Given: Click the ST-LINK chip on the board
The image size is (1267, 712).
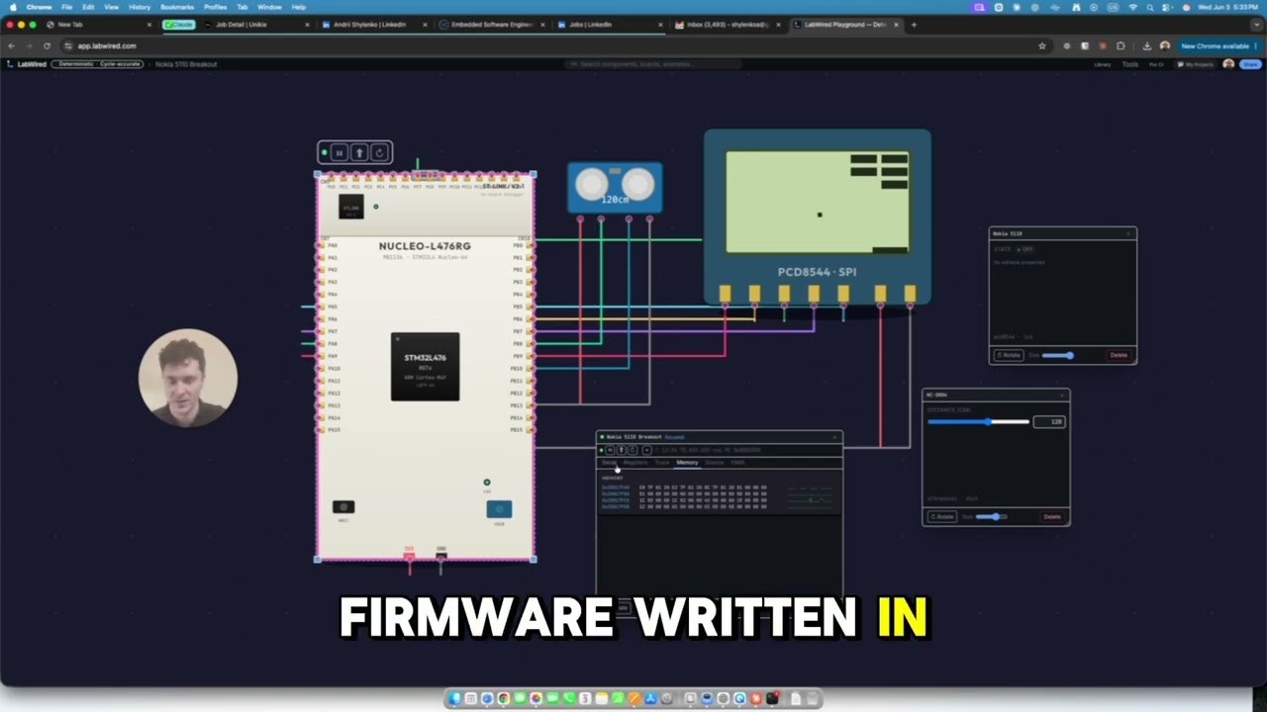Looking at the screenshot, I should point(351,207).
